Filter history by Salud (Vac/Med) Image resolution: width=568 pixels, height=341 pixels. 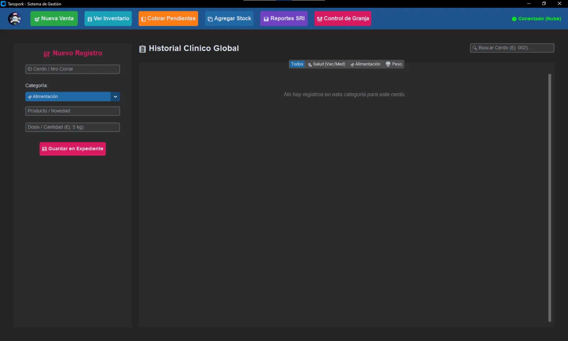tap(327, 64)
